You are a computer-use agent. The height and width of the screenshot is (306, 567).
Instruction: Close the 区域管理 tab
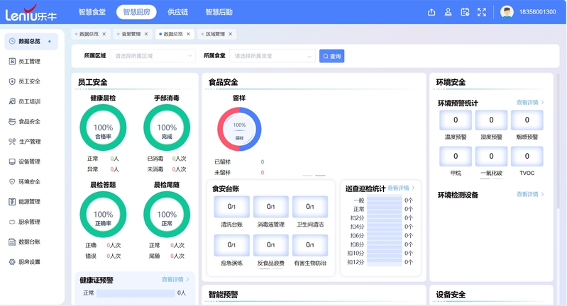coord(230,34)
